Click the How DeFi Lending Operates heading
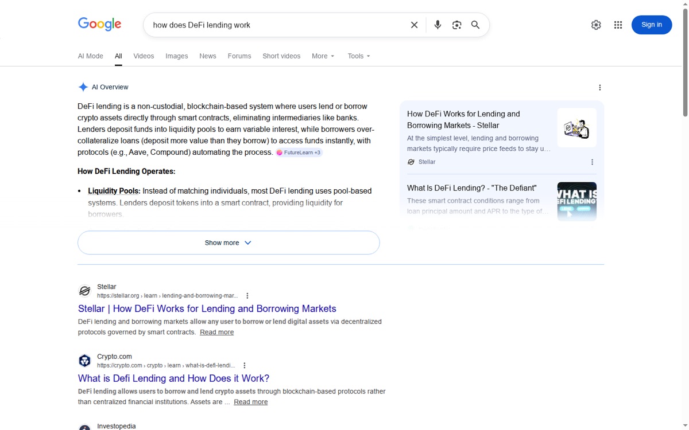 pyautogui.click(x=126, y=171)
